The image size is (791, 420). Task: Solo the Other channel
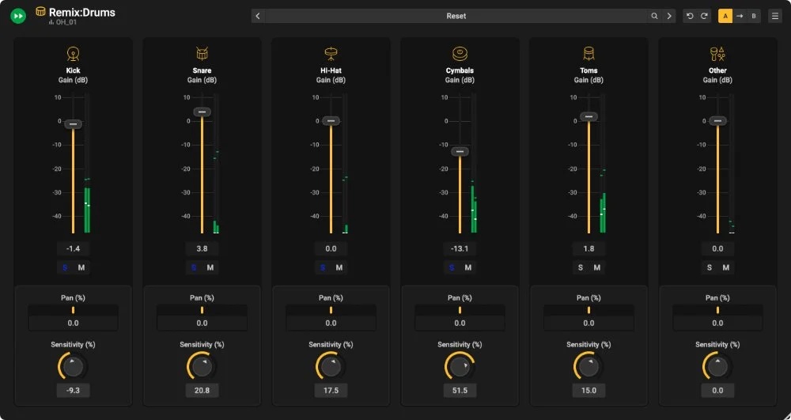(x=710, y=267)
